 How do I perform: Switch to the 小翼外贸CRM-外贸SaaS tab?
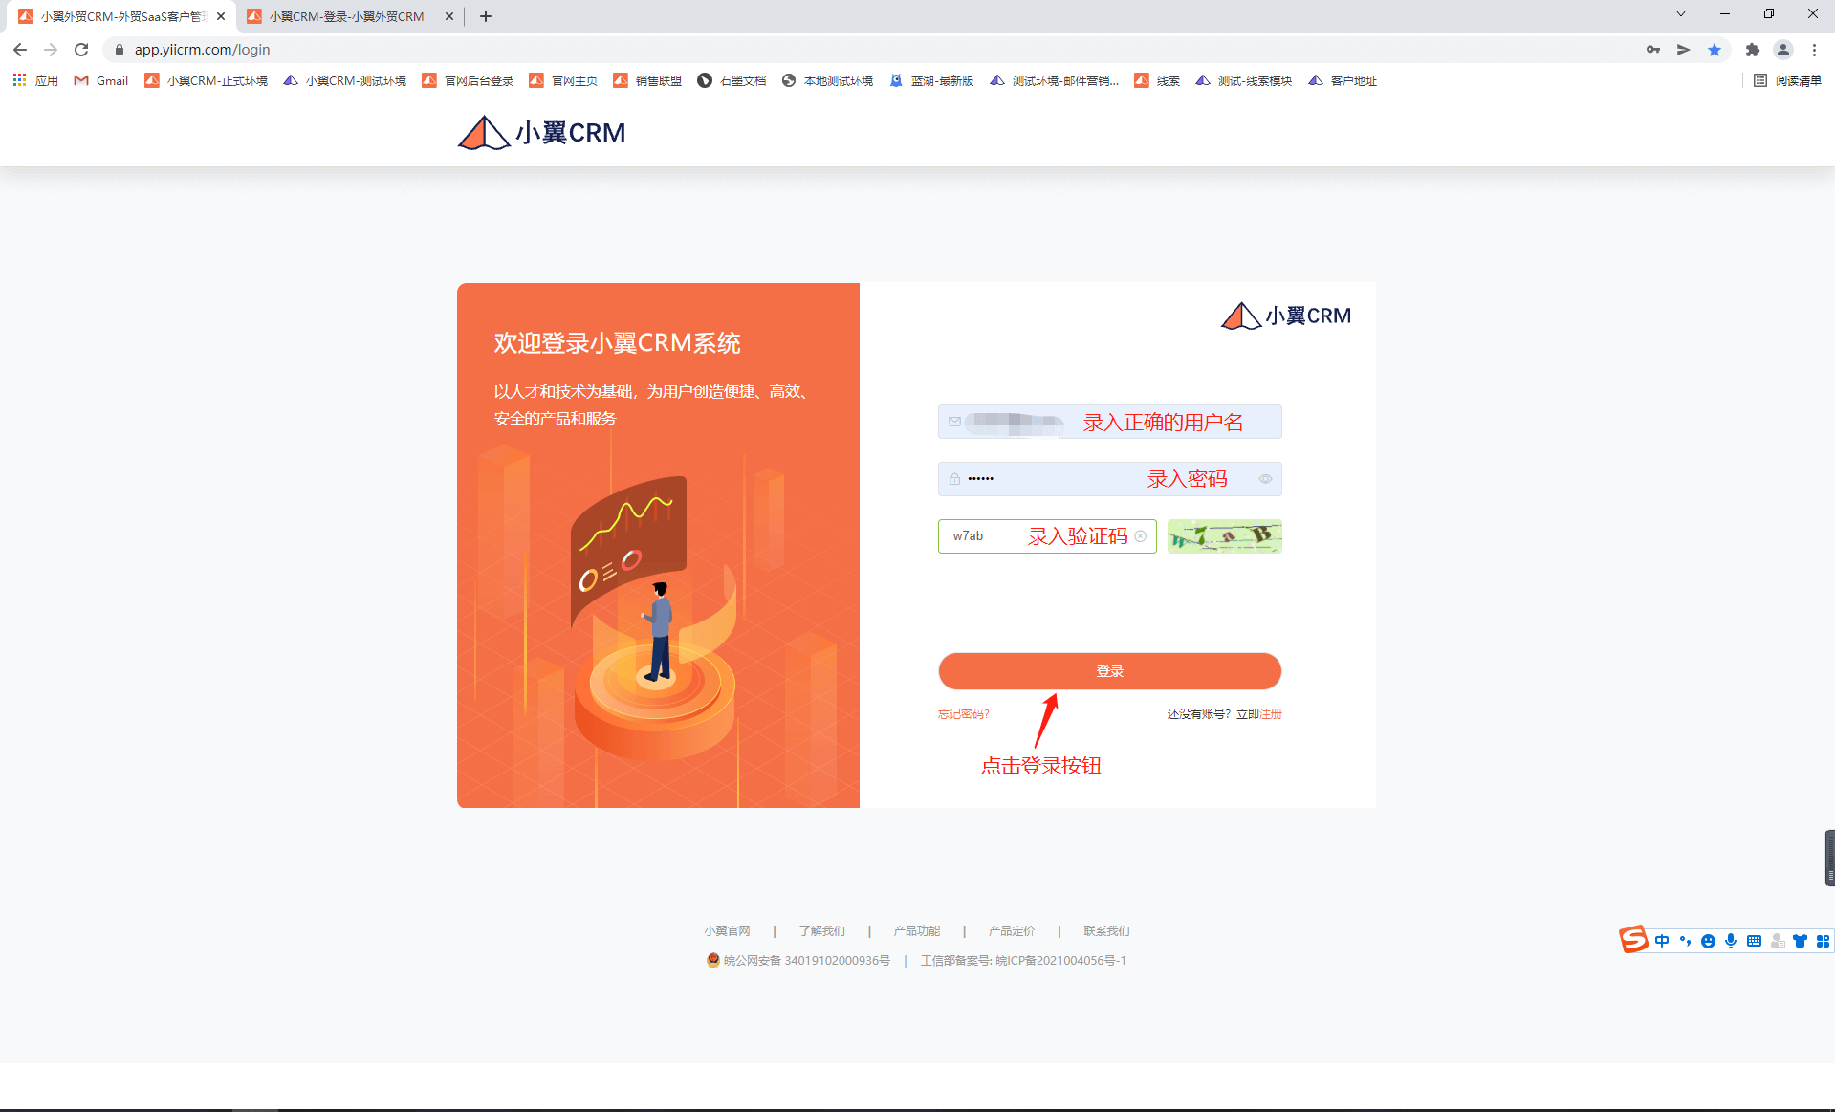point(120,16)
